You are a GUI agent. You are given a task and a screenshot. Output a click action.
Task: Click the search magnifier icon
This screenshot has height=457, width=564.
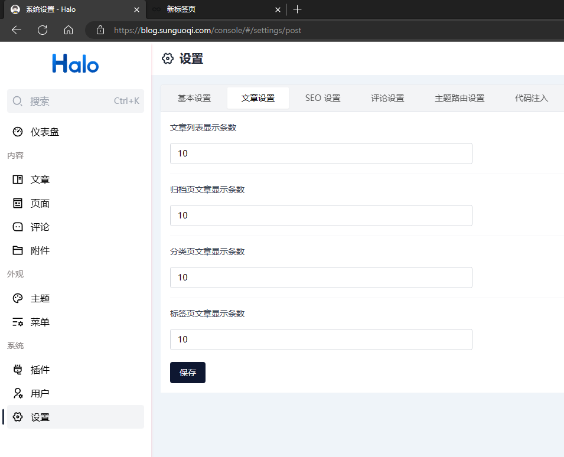[x=17, y=101]
